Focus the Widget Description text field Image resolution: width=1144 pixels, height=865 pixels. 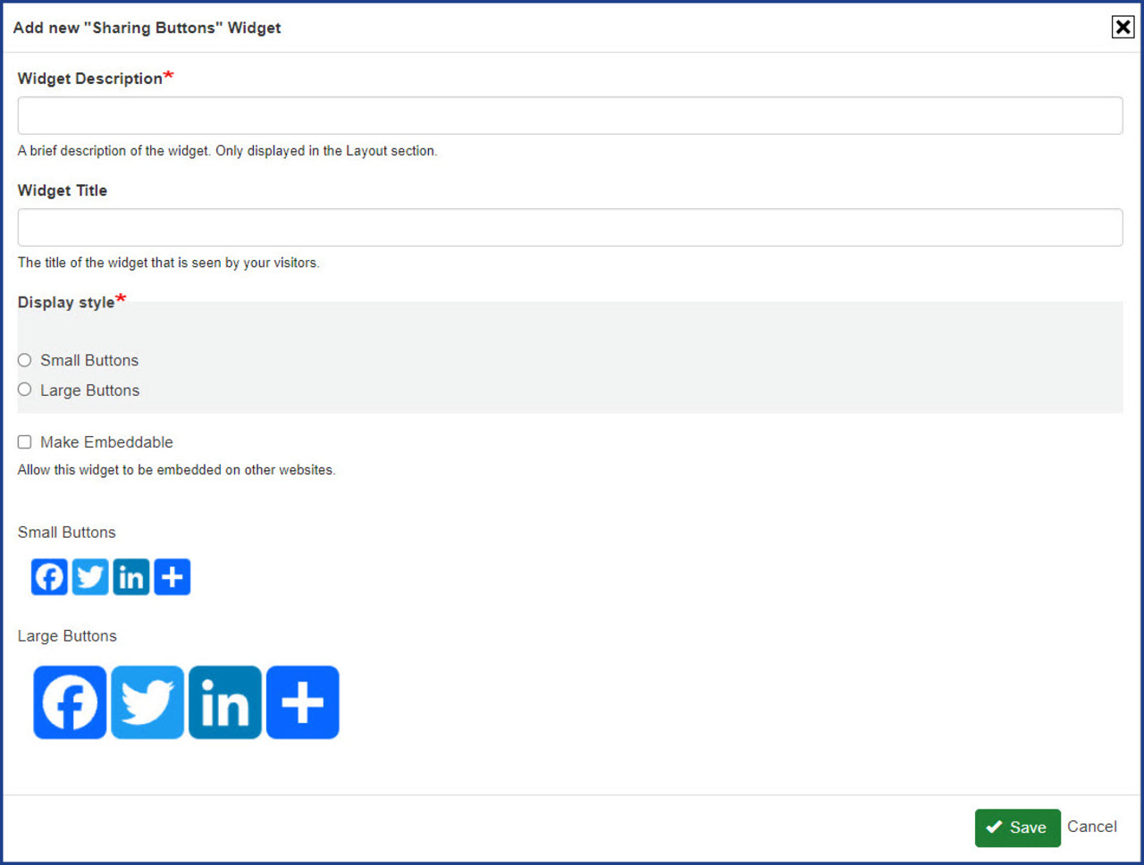(569, 116)
